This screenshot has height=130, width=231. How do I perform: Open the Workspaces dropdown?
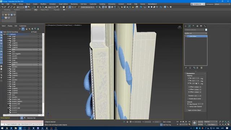[222, 4]
